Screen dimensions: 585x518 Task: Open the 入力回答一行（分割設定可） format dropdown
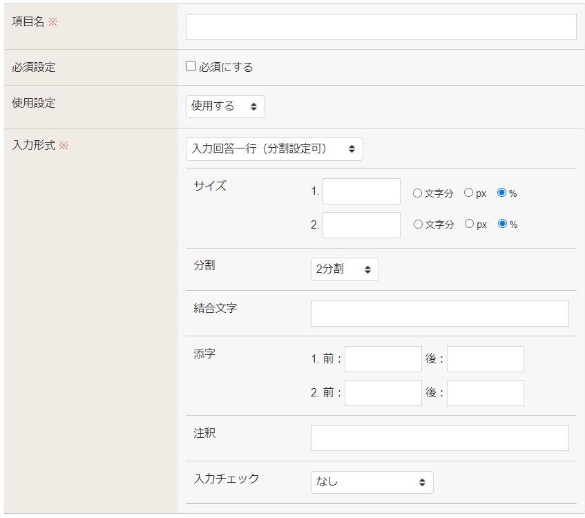click(x=274, y=148)
